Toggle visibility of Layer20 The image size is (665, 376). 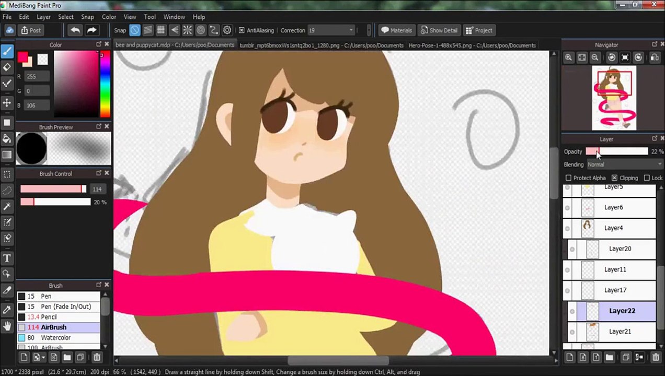tap(572, 249)
